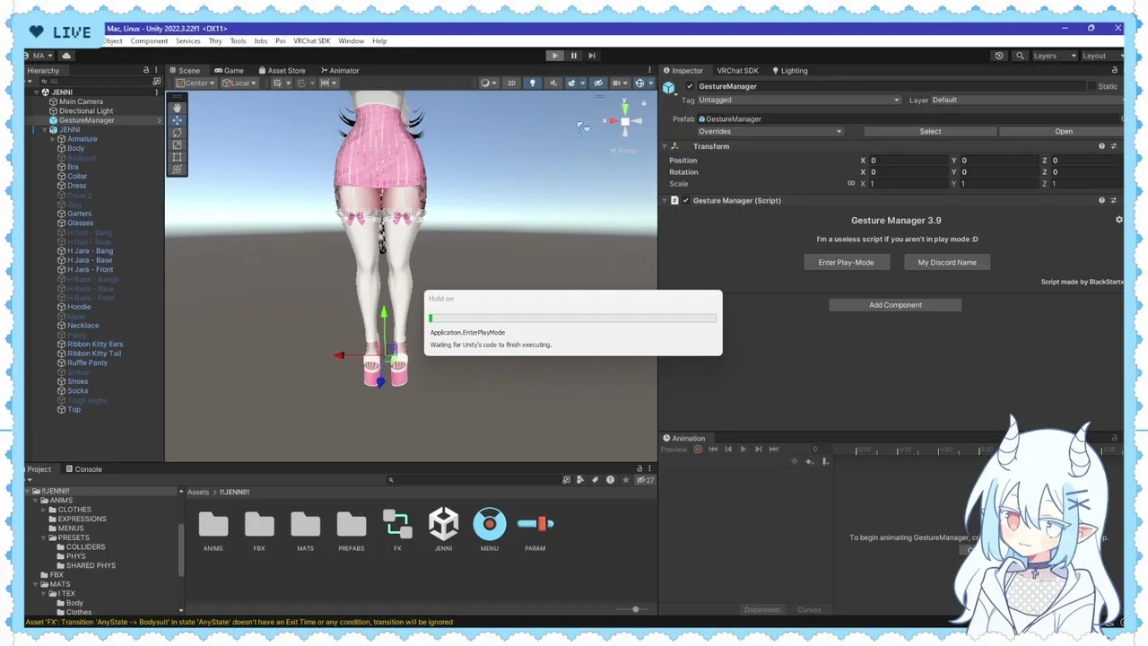Click the Play button in toolbar
Image resolution: width=1148 pixels, height=646 pixels.
click(554, 56)
